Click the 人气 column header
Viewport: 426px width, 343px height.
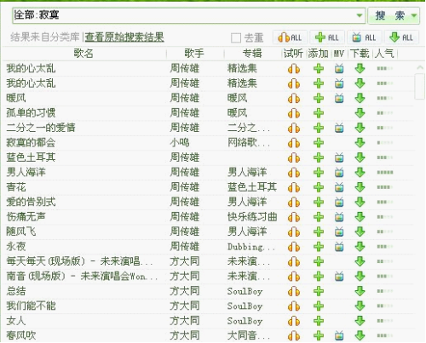pos(384,53)
